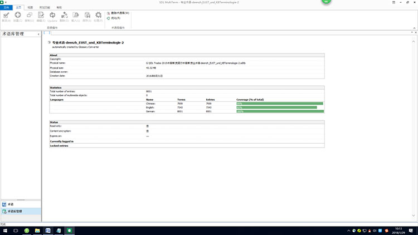Screen dimensions: 418x235
Task: Click 优化(R) reorganize termbase command
Action: pos(114,18)
